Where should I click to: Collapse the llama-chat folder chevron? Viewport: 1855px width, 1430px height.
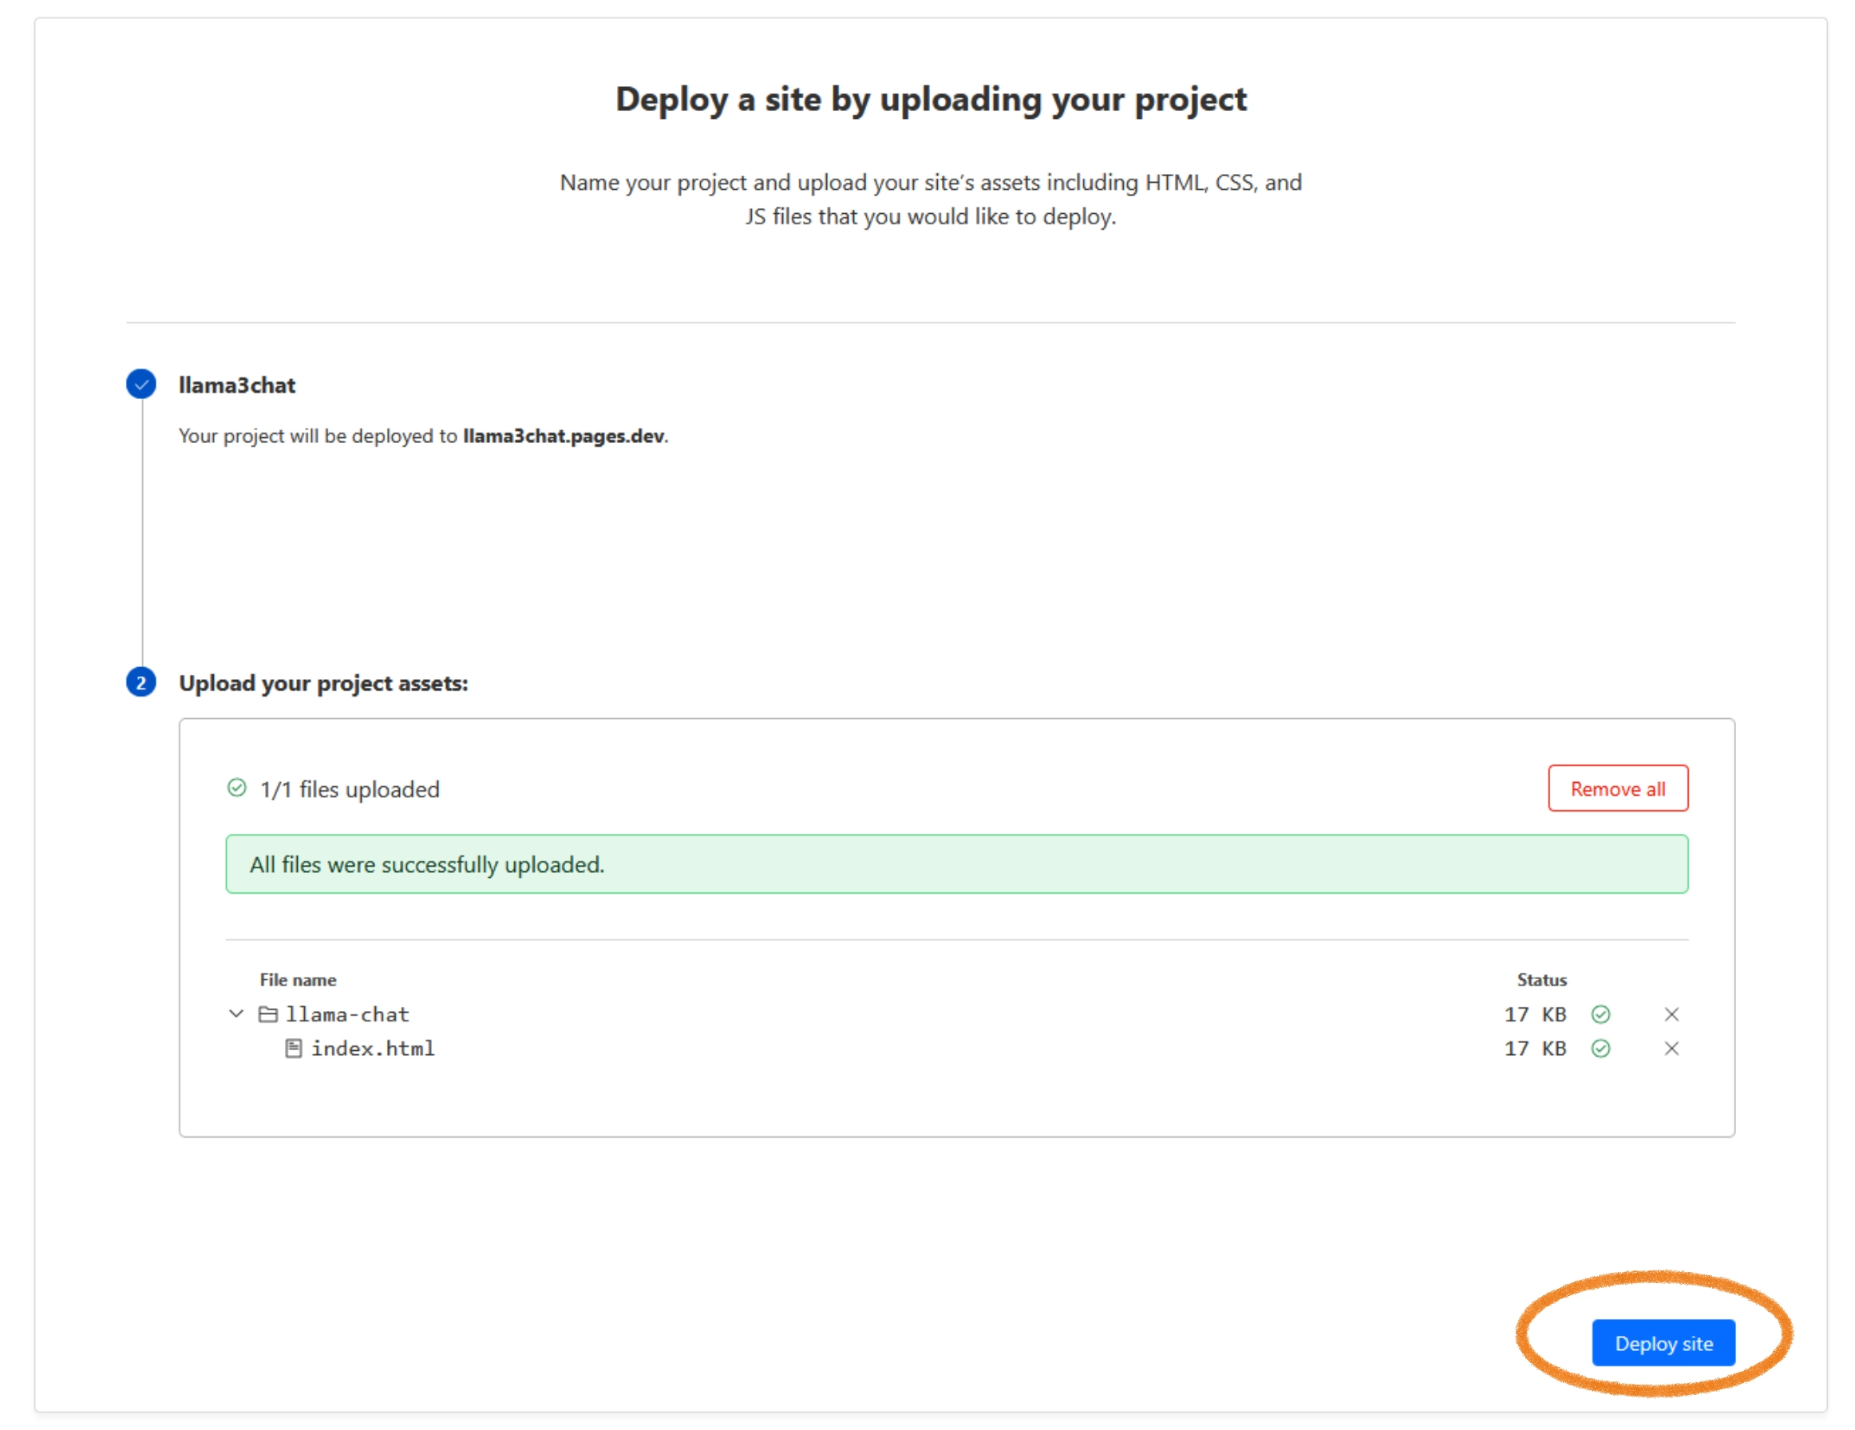tap(236, 1013)
